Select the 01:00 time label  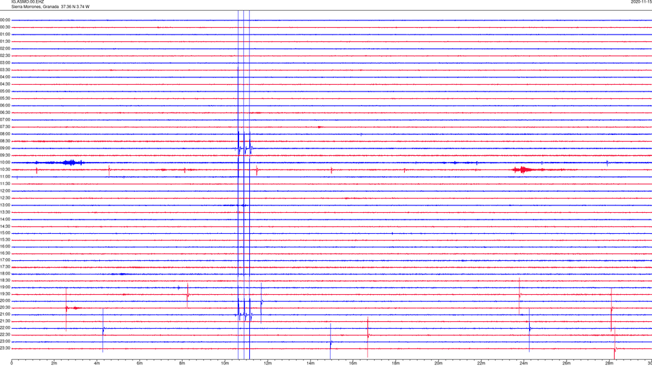[5, 35]
